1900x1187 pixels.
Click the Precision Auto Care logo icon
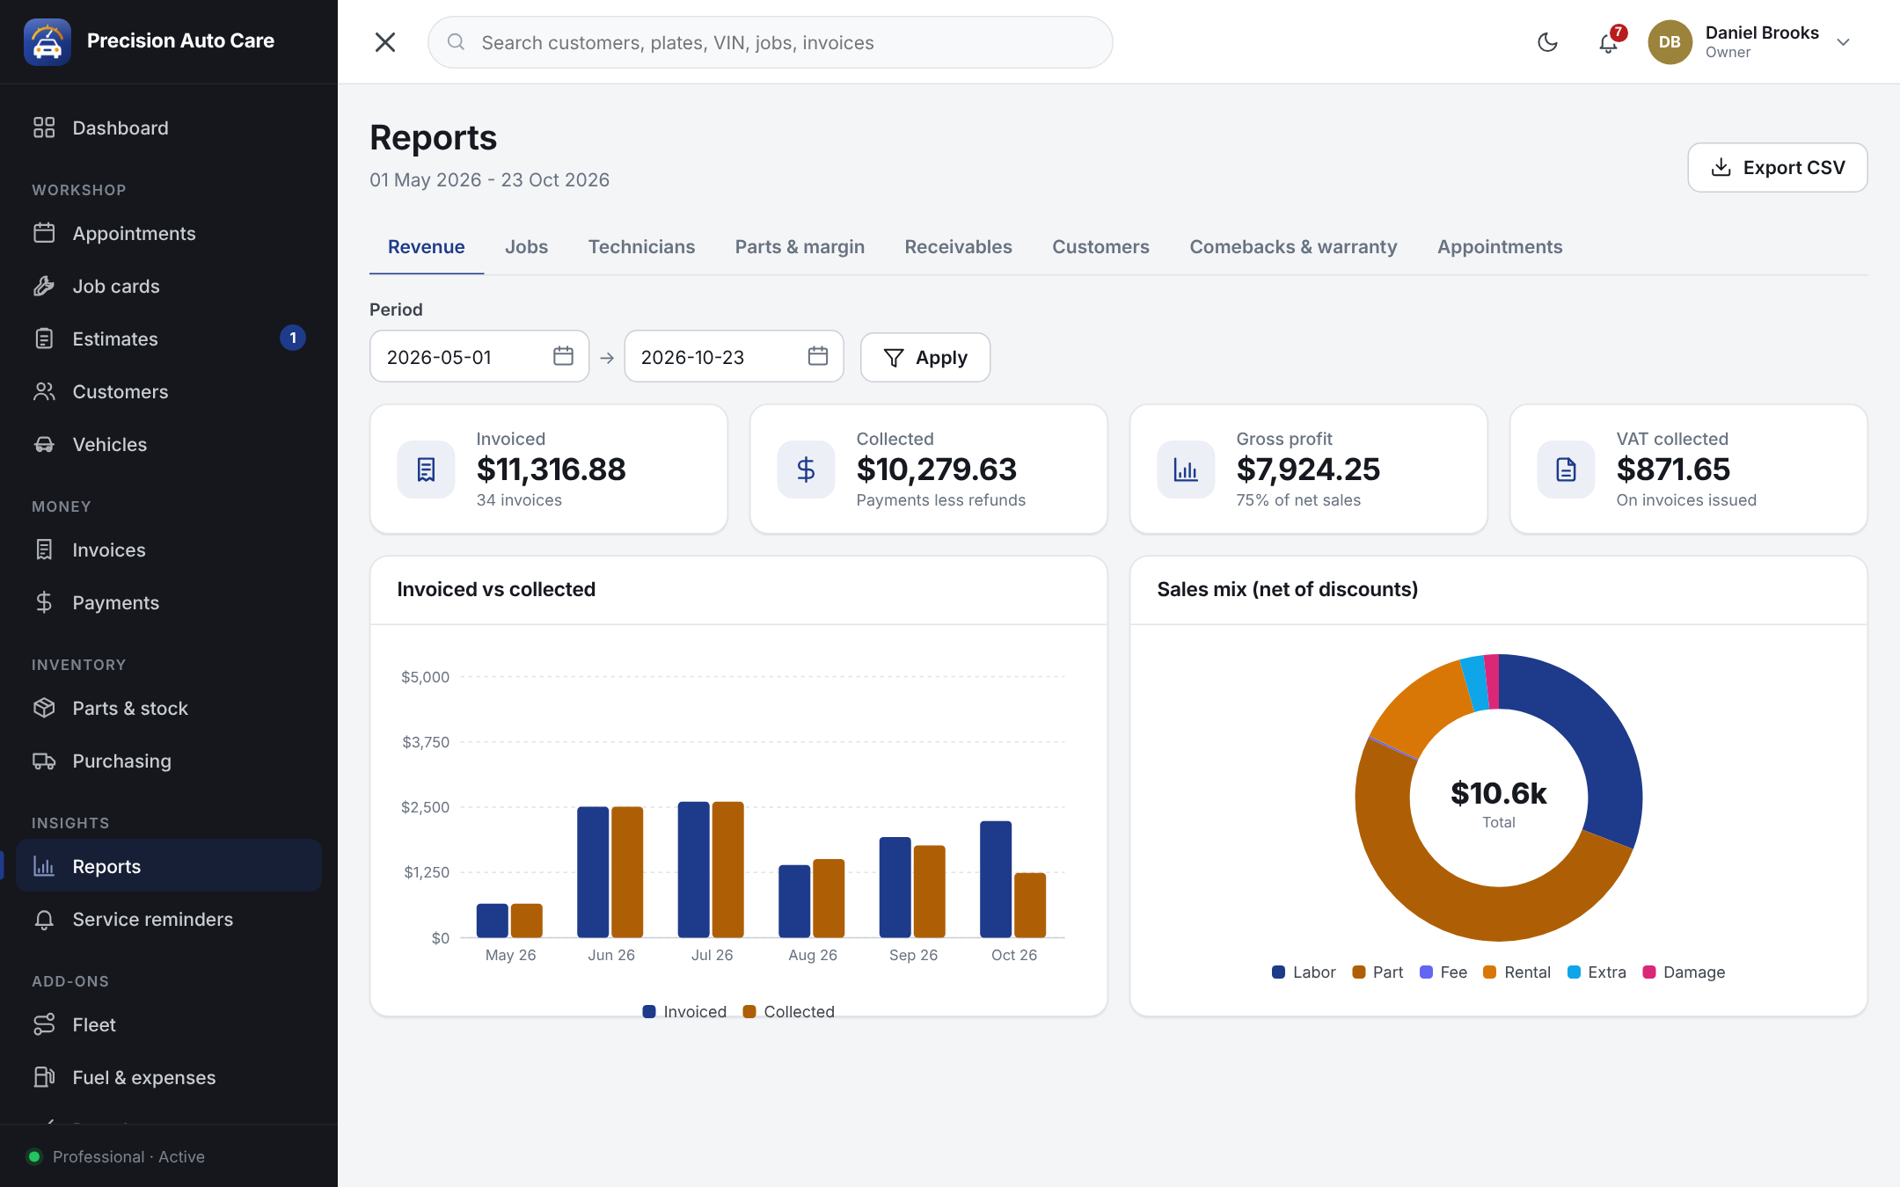tap(47, 41)
